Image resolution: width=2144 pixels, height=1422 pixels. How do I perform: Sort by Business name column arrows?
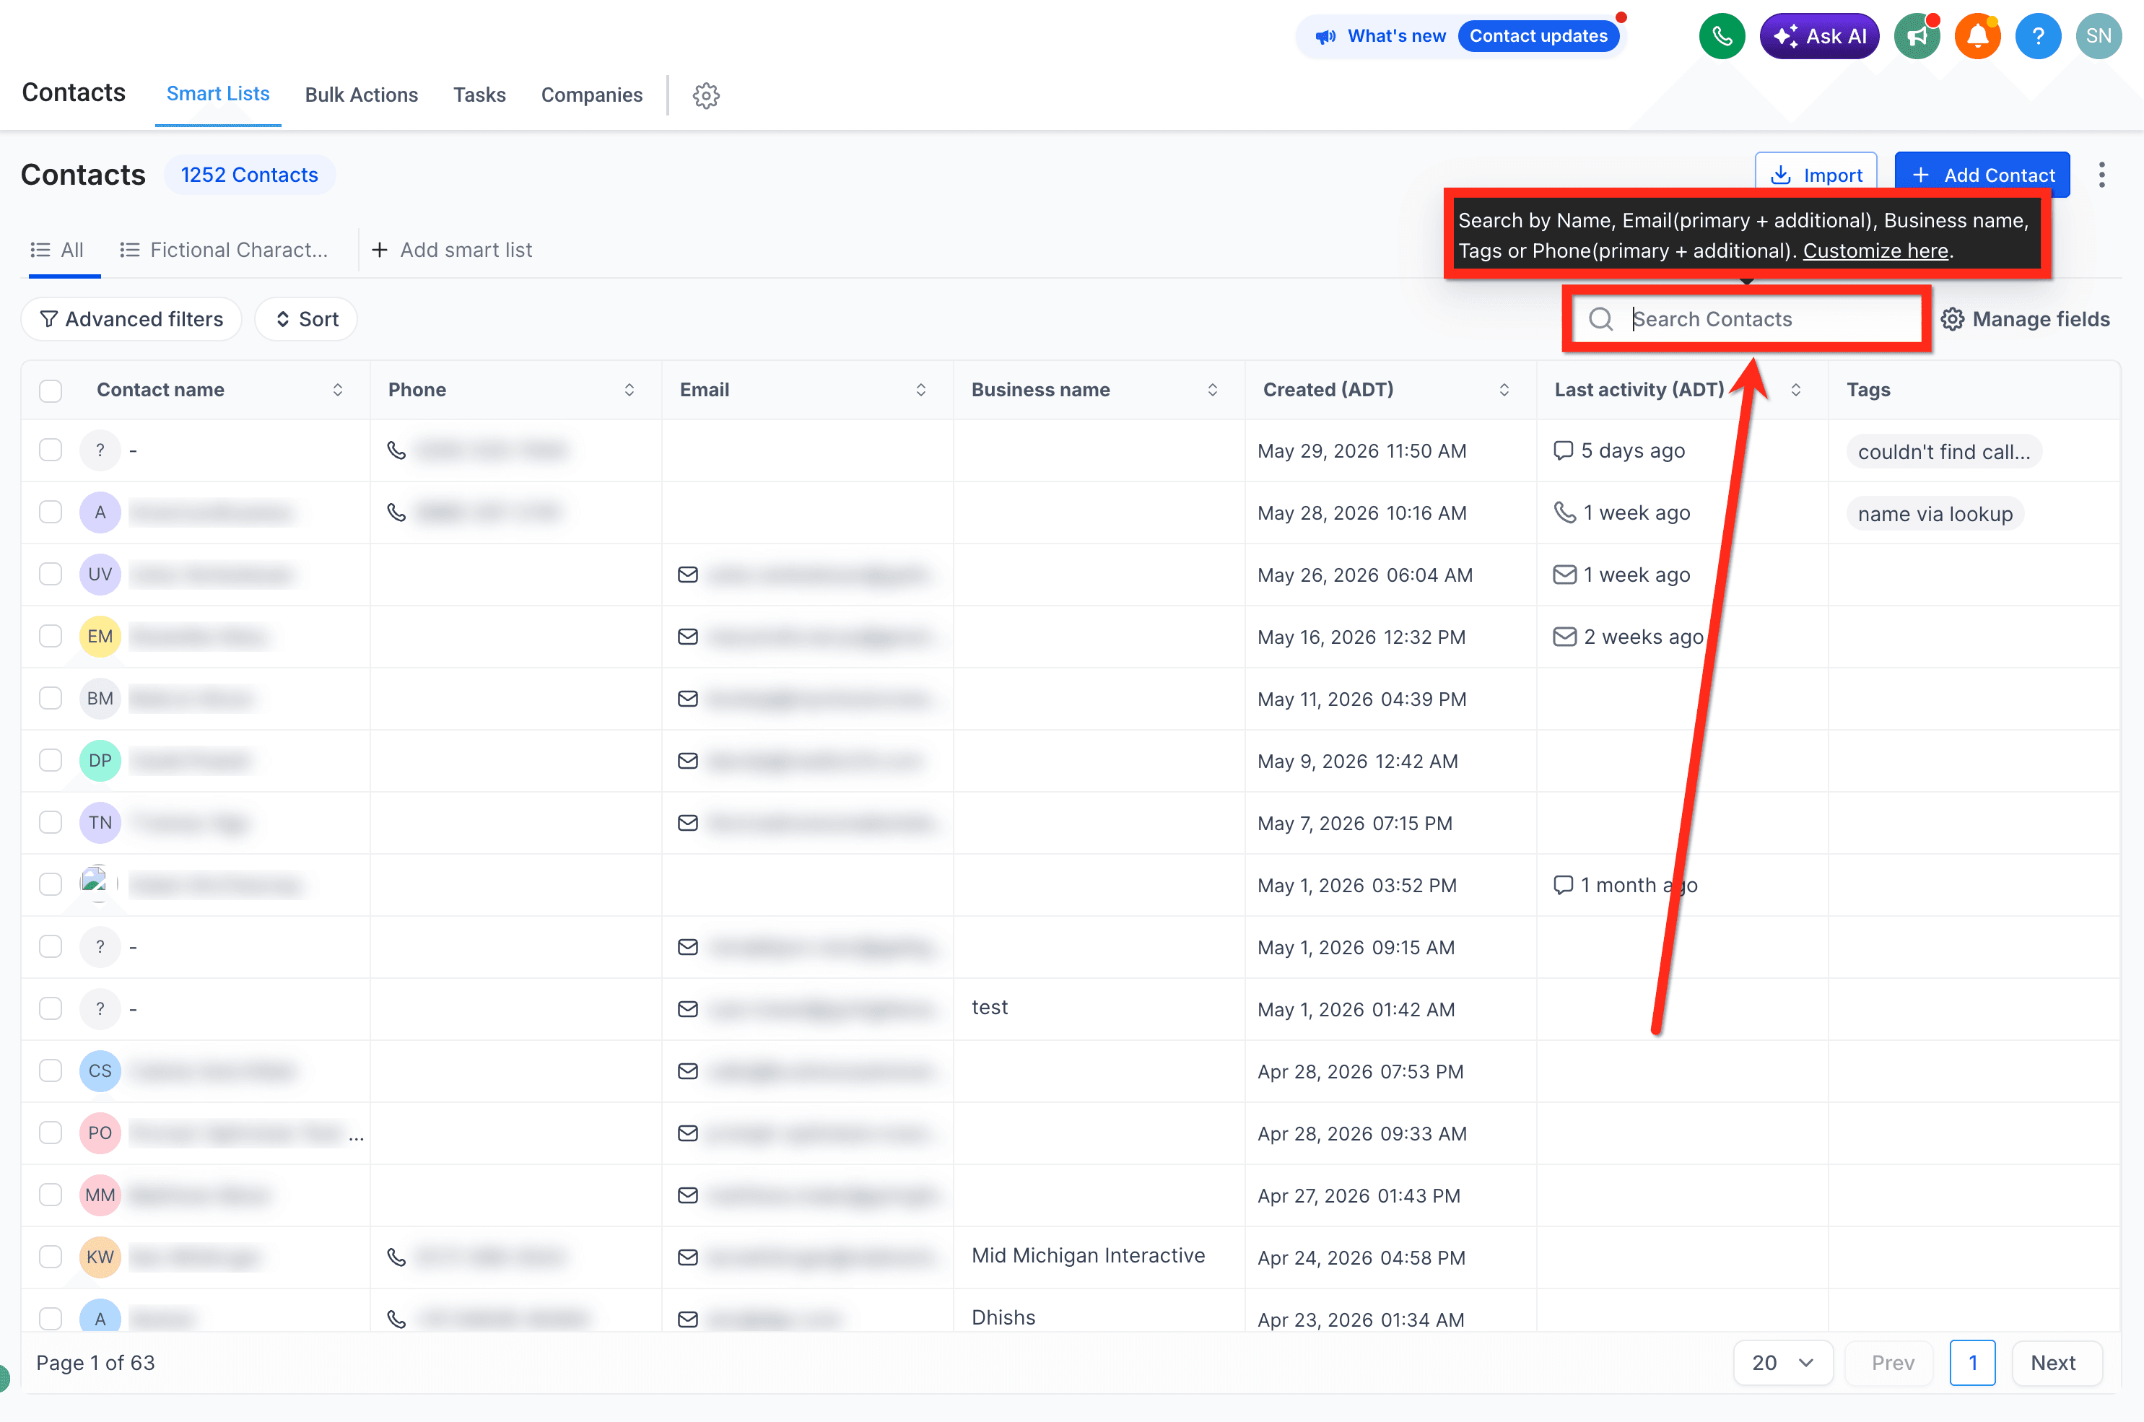coord(1213,390)
